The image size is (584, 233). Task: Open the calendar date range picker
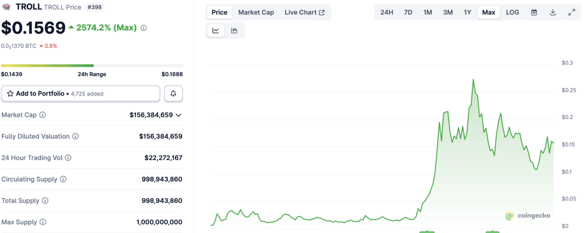pyautogui.click(x=534, y=13)
